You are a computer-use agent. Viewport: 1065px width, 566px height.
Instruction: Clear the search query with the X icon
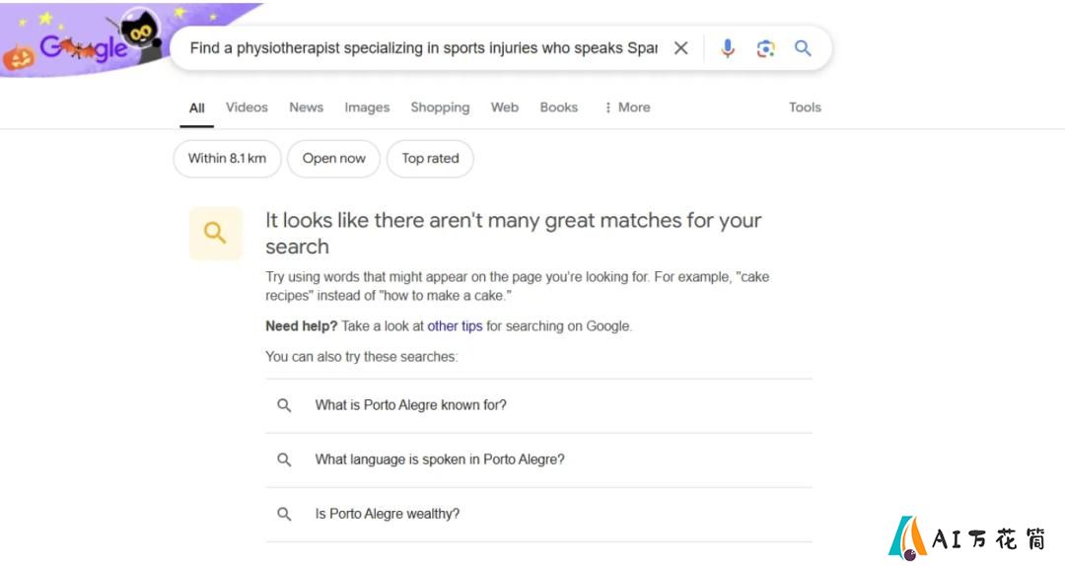tap(680, 48)
